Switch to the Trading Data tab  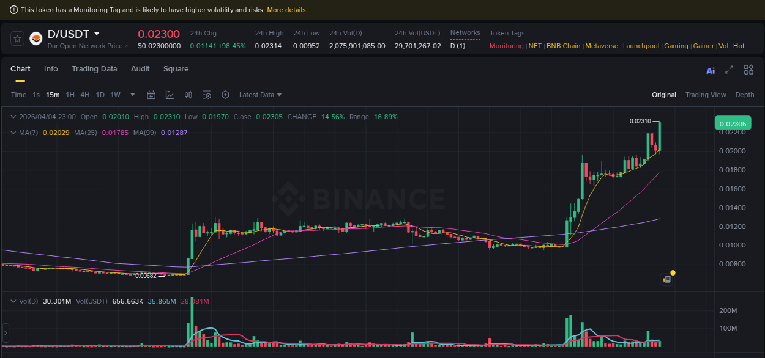(94, 69)
